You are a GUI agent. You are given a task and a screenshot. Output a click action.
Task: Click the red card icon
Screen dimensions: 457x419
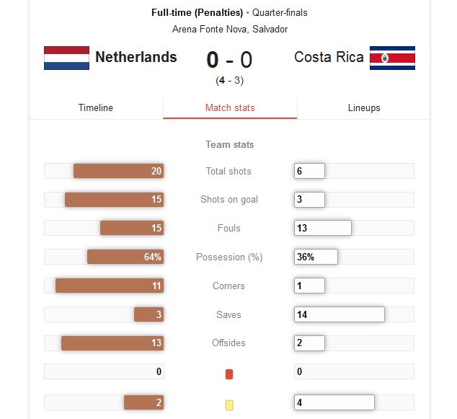[229, 374]
